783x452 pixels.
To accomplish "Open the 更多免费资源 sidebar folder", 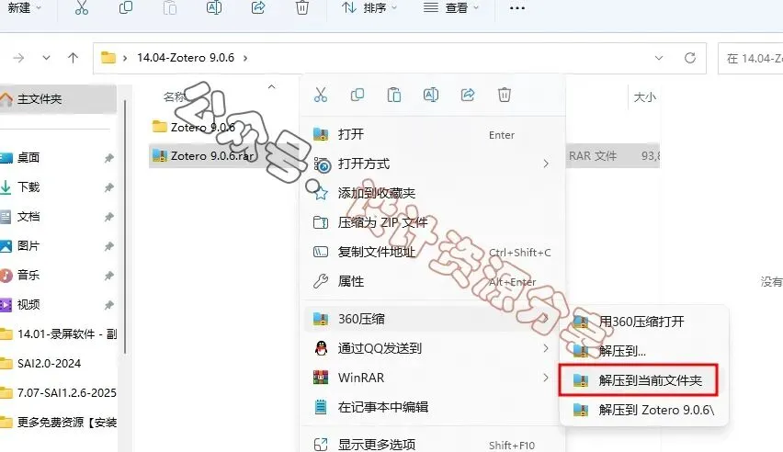I will pyautogui.click(x=59, y=423).
